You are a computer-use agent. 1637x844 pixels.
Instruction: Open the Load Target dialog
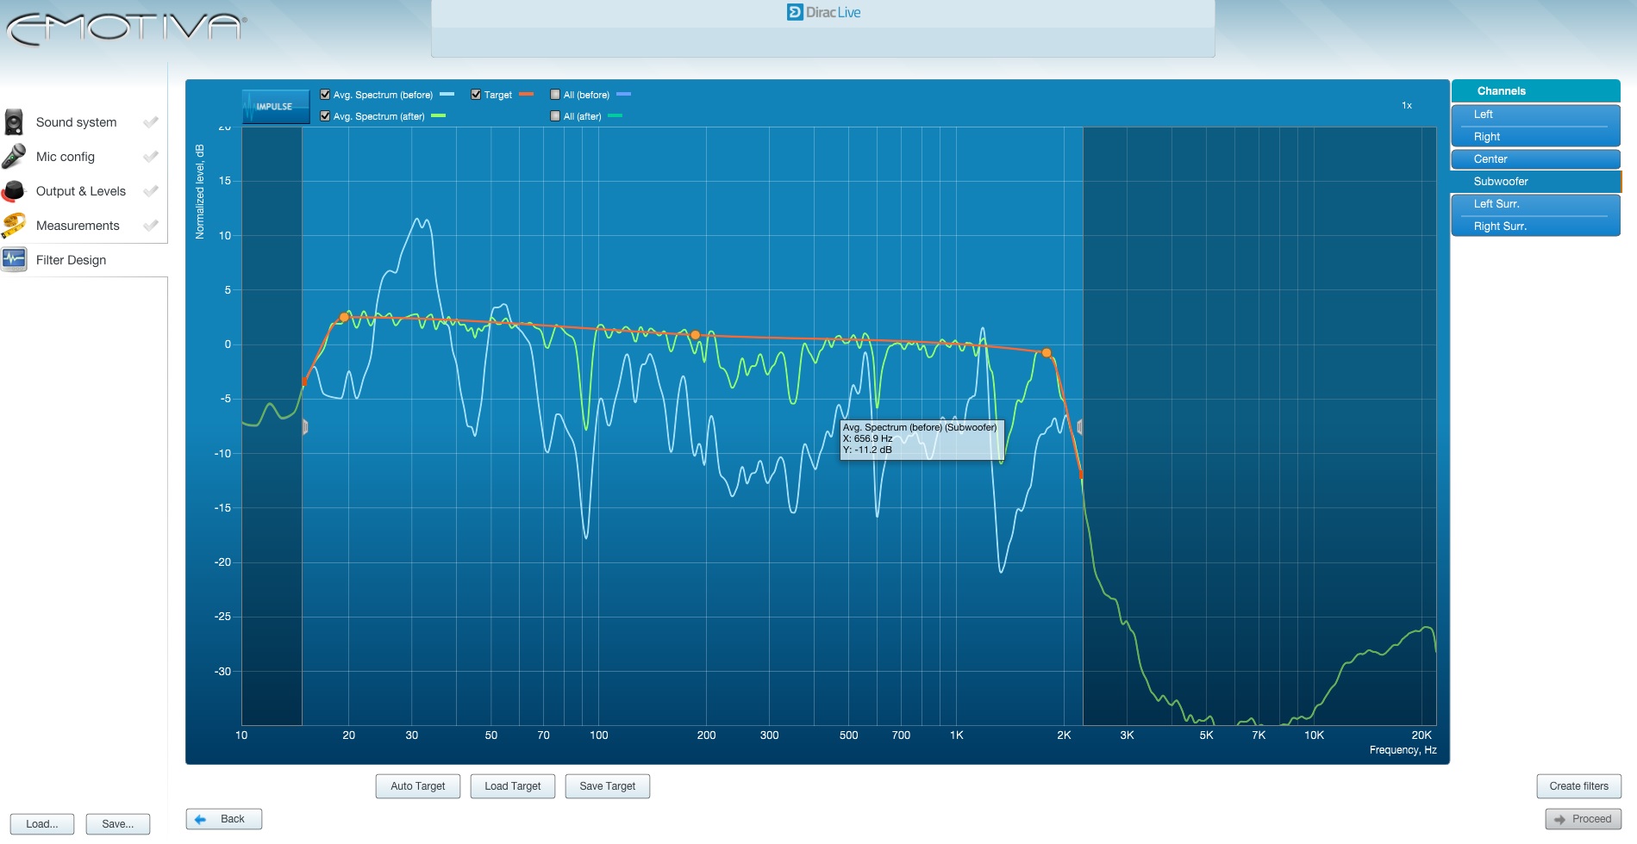pos(513,786)
